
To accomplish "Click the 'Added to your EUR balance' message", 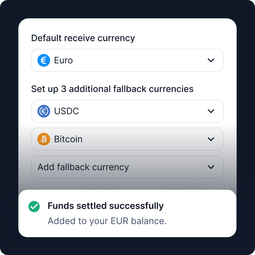I will [107, 221].
